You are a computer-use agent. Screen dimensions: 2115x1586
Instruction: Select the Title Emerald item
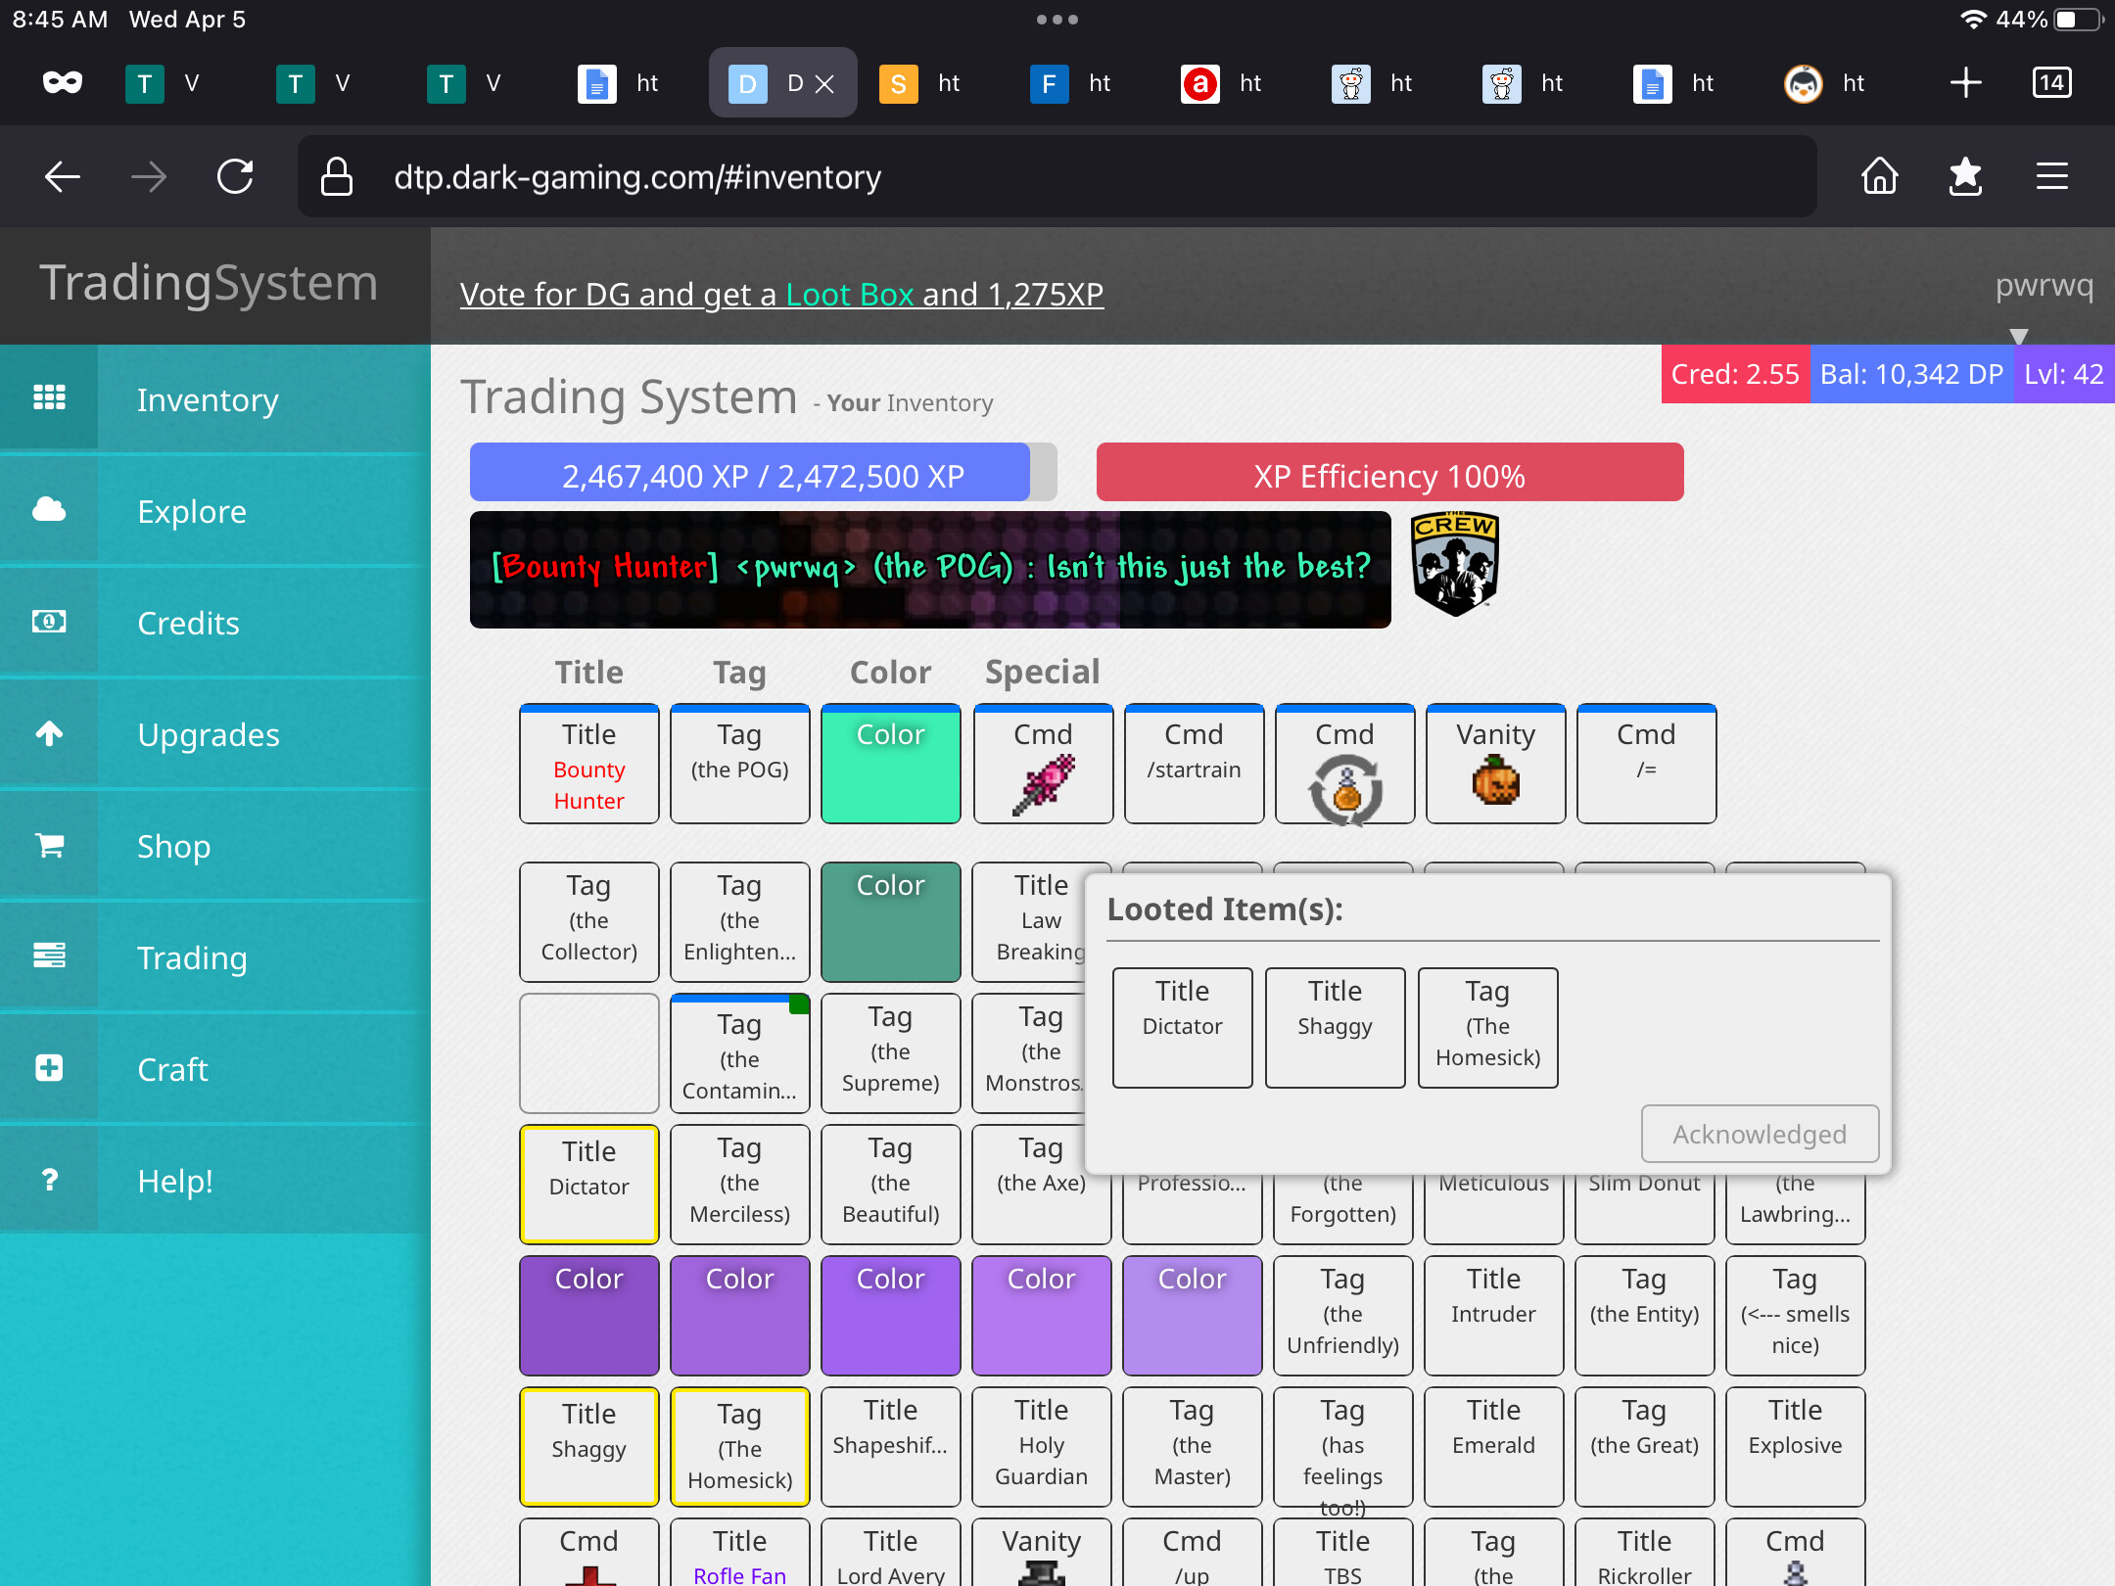(x=1493, y=1446)
